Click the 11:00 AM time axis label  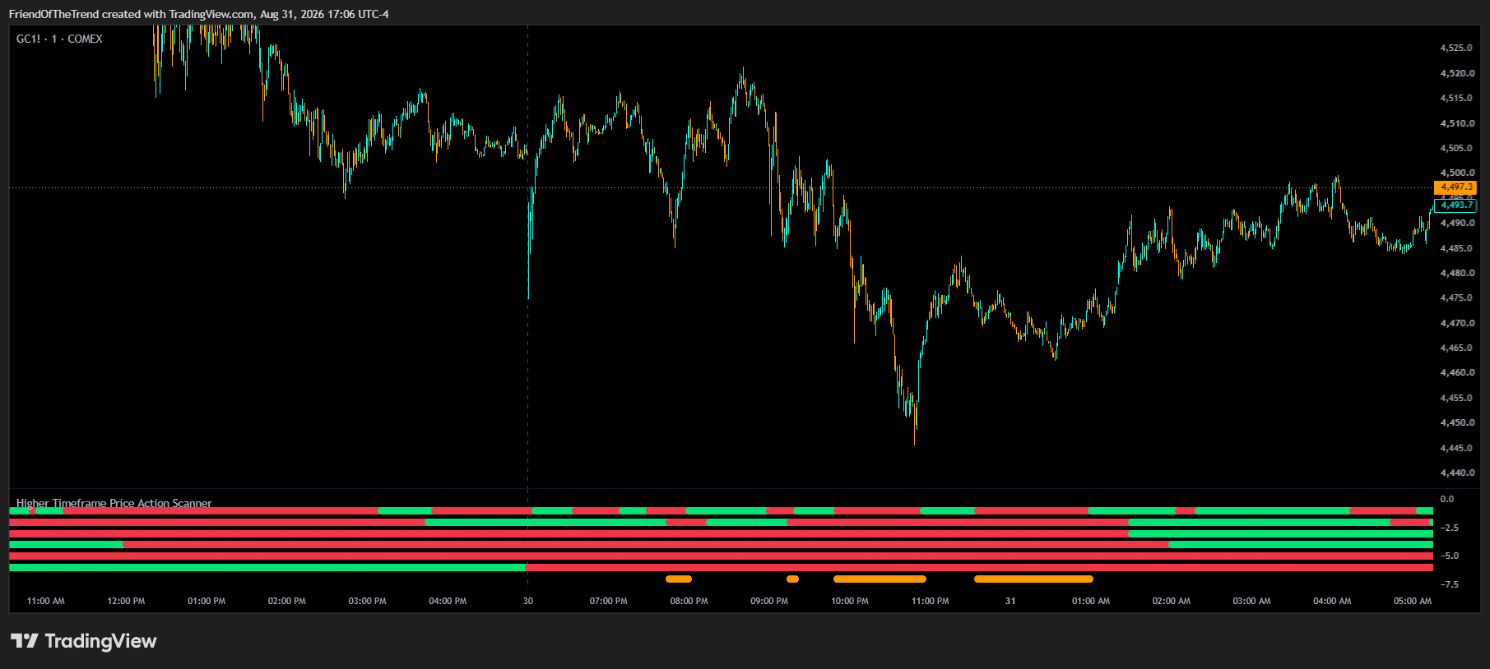coord(46,601)
